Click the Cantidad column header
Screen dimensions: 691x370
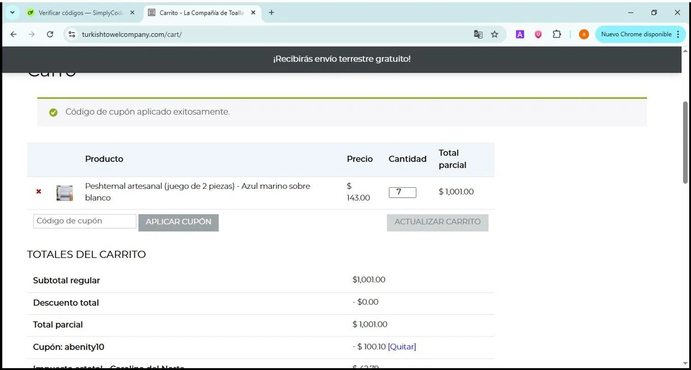tap(408, 159)
